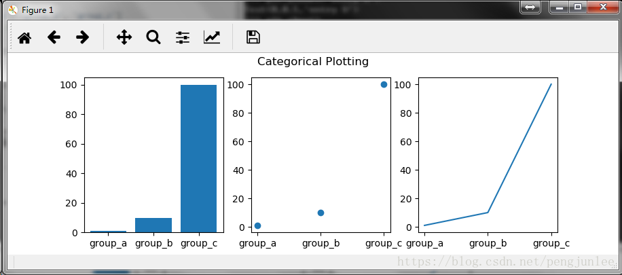Image resolution: width=622 pixels, height=275 pixels.
Task: Click the double-arrow resize button in title bar
Action: point(530,7)
